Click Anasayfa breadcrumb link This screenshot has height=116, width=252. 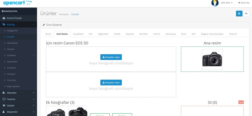64,14
